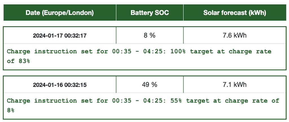The width and height of the screenshot is (289, 122).
Task: Select the 2024-01-17 00:32:17 date cell
Action: point(60,36)
